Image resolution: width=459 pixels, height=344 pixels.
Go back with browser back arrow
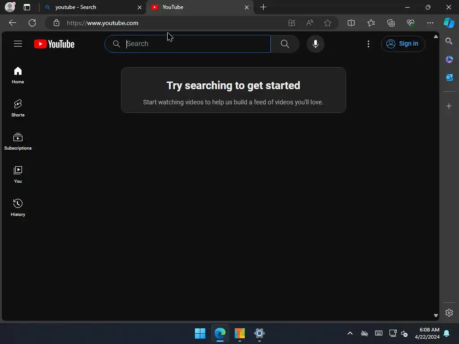tap(13, 23)
